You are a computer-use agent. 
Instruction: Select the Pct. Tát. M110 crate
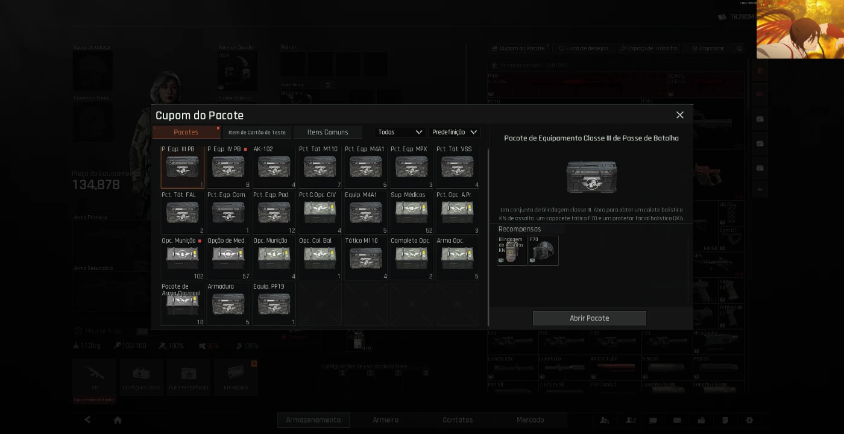[x=320, y=167]
